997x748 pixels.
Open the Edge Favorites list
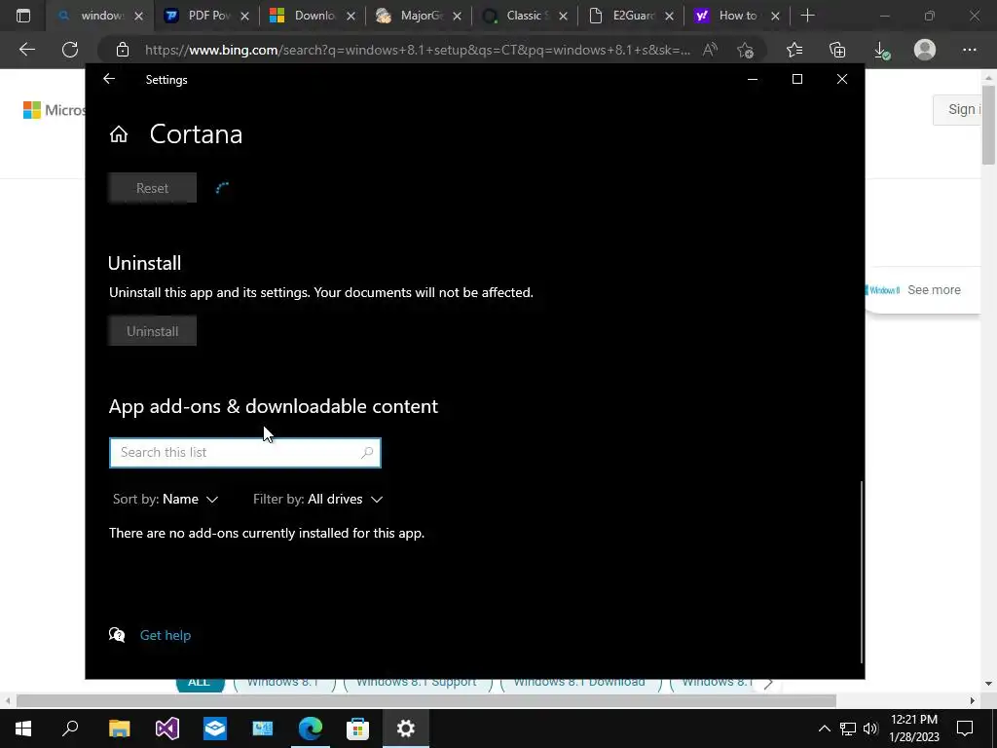click(794, 50)
